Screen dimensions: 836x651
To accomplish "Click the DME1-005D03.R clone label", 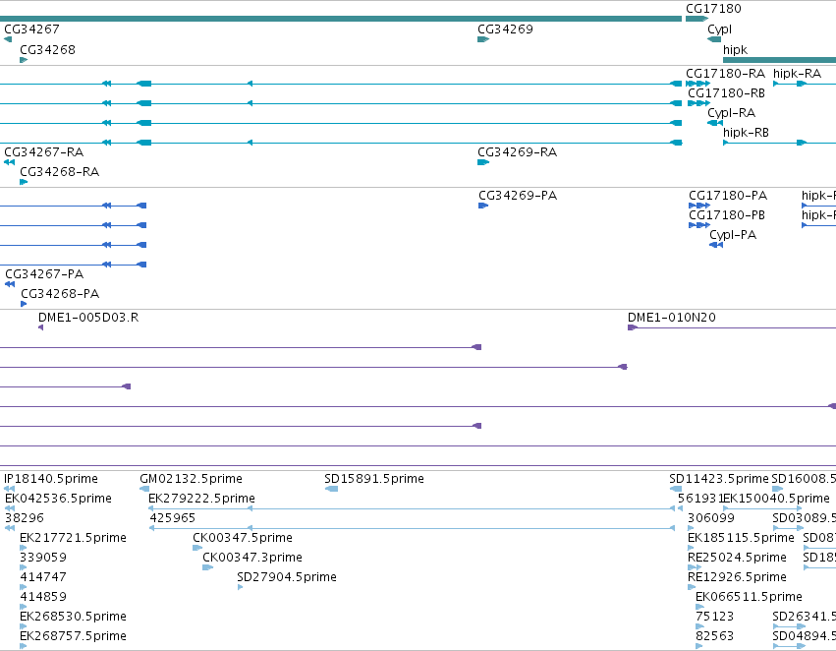I will point(88,318).
